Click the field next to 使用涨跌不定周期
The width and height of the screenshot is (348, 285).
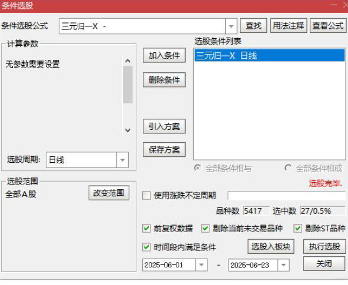click(x=286, y=196)
